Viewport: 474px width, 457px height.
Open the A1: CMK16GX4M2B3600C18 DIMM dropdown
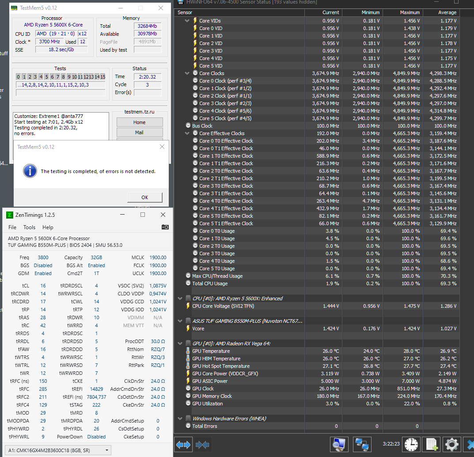(58, 450)
